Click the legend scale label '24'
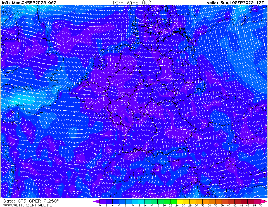Image resolution: width=268 pixels, height=207 pixels. coord(177,205)
